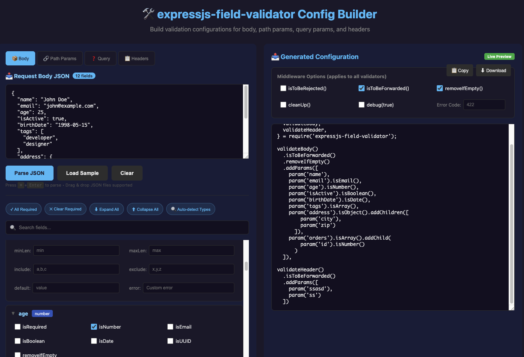Switch to the Path Params tab
The image size is (524, 357).
pos(60,58)
